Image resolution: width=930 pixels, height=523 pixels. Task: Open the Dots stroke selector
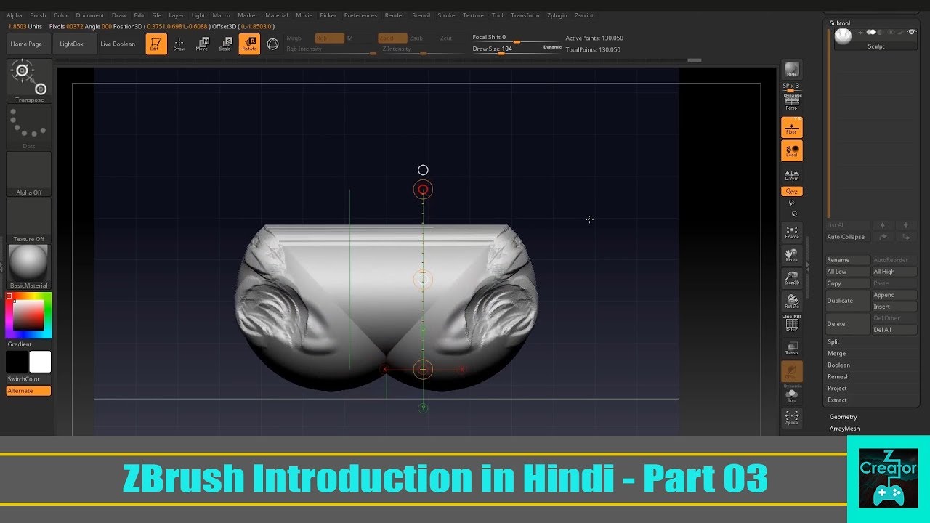(29, 128)
